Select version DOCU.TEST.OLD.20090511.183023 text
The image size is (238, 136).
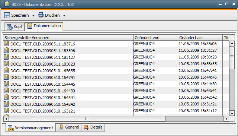coord(43,64)
